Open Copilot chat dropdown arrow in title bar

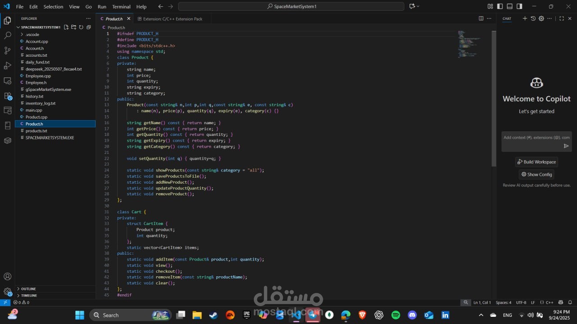point(418,6)
